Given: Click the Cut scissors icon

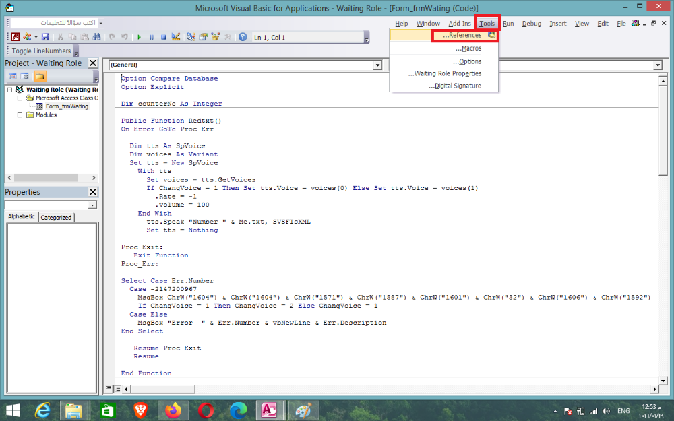Looking at the screenshot, I should pyautogui.click(x=60, y=37).
